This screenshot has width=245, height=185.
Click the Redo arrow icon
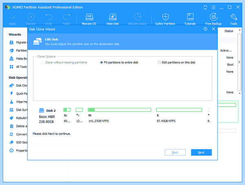(67, 17)
